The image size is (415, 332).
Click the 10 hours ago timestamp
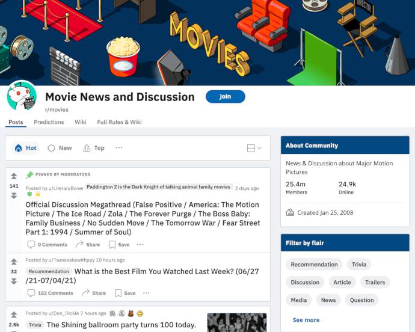coord(111,260)
